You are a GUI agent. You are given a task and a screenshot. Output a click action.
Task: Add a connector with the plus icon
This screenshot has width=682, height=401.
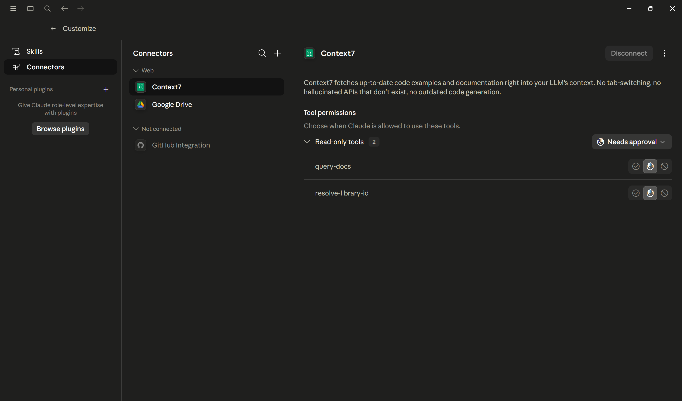(x=278, y=53)
